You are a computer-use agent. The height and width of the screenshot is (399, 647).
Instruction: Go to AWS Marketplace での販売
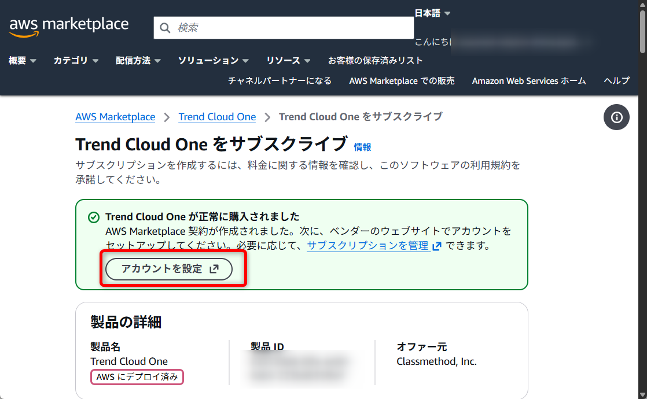coord(402,81)
